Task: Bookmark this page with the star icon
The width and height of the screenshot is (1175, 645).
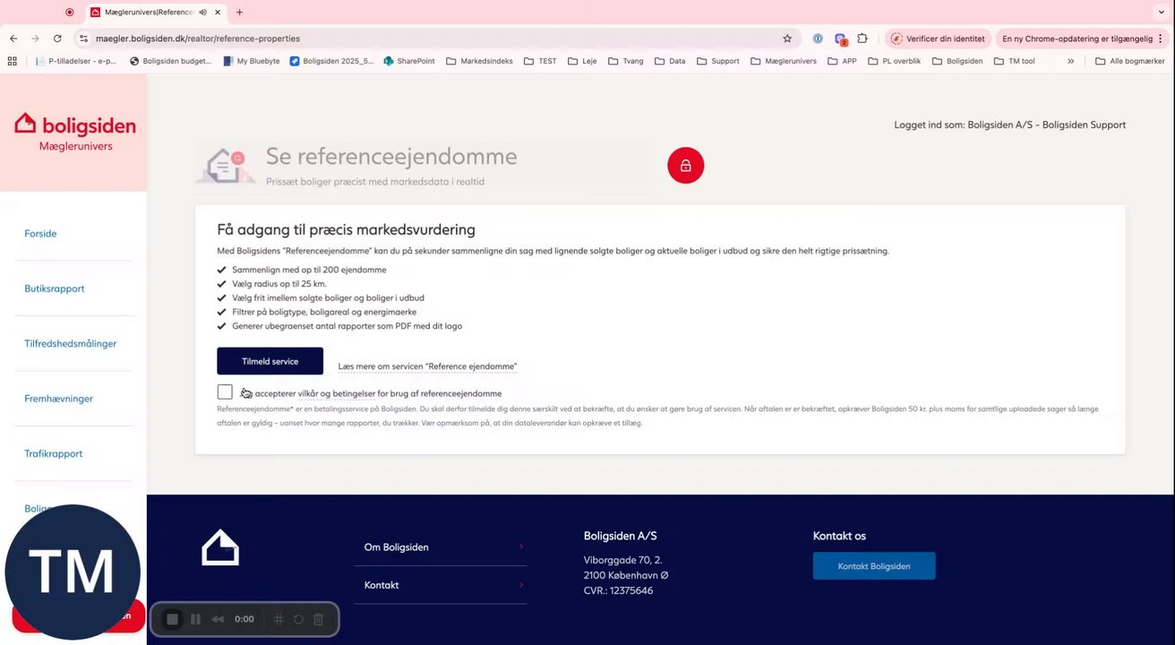Action: click(x=787, y=39)
